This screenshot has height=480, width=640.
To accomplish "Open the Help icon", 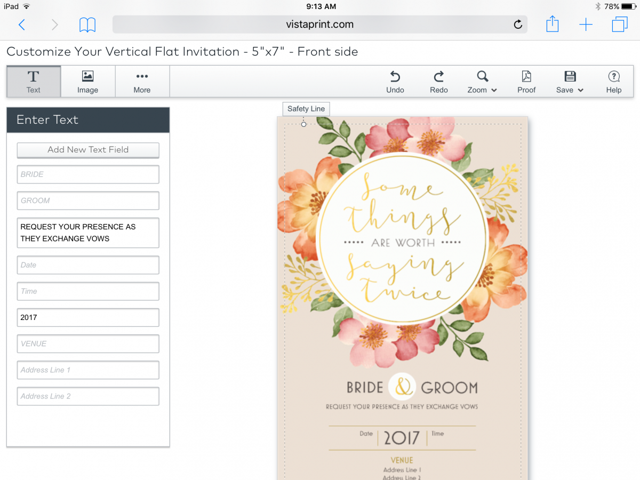I will tap(614, 82).
